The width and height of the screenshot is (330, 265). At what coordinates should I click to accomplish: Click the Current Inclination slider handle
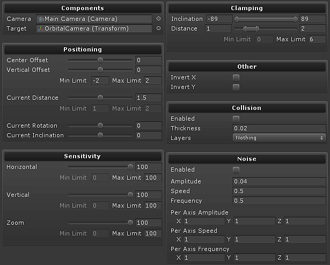click(x=100, y=135)
